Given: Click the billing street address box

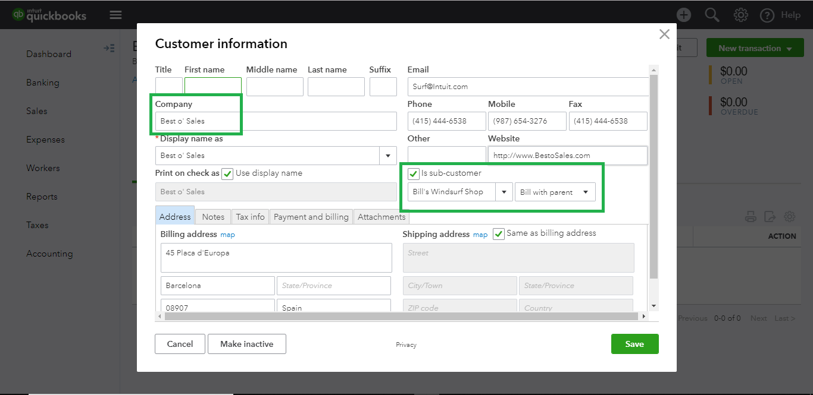Looking at the screenshot, I should [x=276, y=258].
